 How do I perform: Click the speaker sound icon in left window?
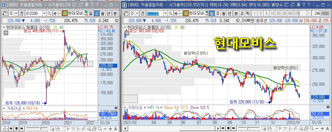pos(55,14)
